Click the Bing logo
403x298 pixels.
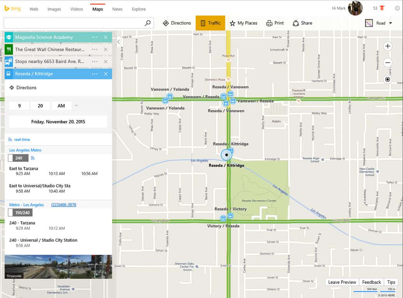click(12, 9)
